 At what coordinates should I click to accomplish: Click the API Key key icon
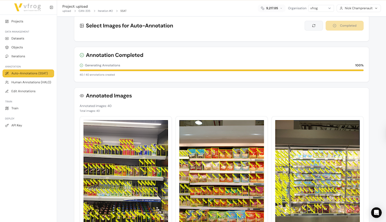pos(7,125)
